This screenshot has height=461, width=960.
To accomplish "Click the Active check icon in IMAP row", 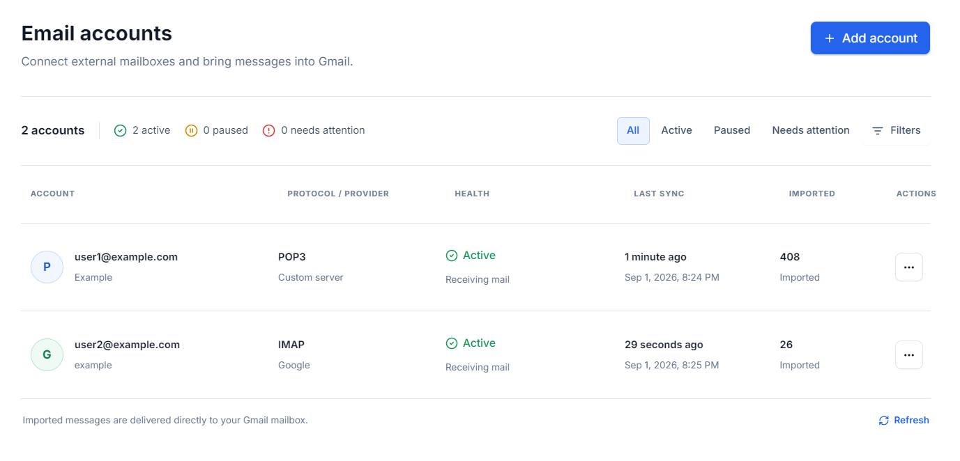I will click(452, 343).
